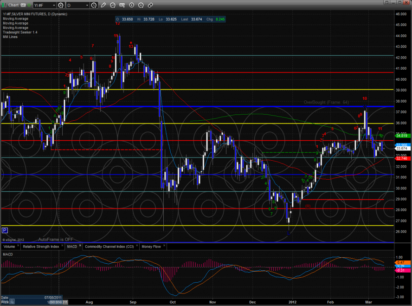Toggle the SSI badge next to Chart
The image size is (412, 306).
22,5
